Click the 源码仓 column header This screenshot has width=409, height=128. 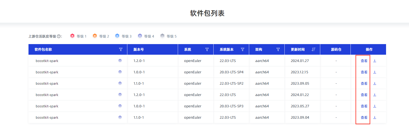point(336,49)
